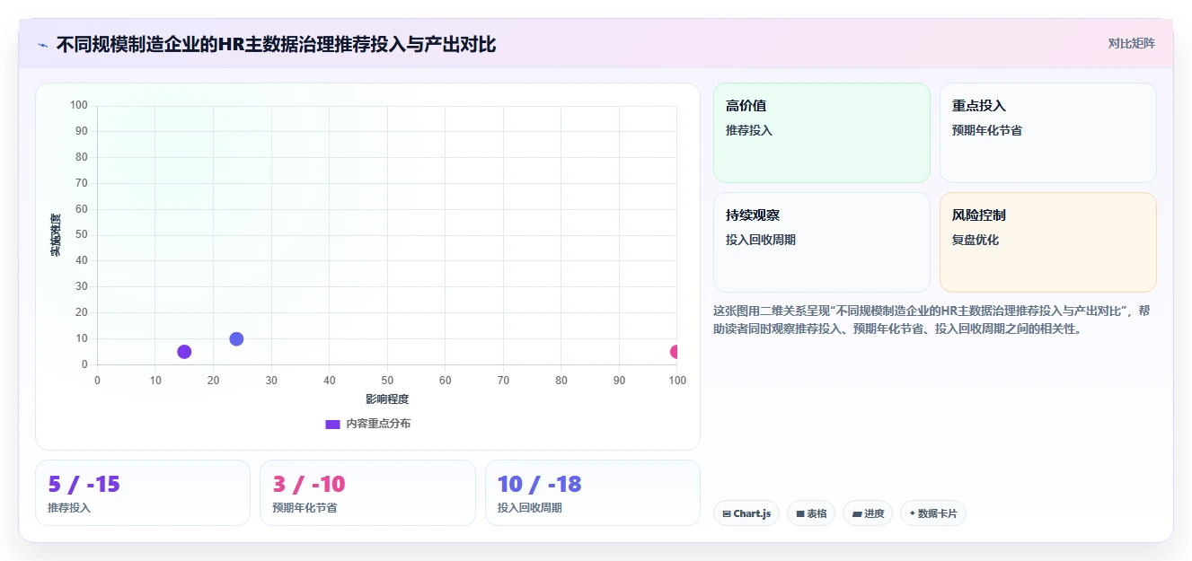Click the icon in 进度 chip
The height and width of the screenshot is (561, 1192).
tap(857, 514)
